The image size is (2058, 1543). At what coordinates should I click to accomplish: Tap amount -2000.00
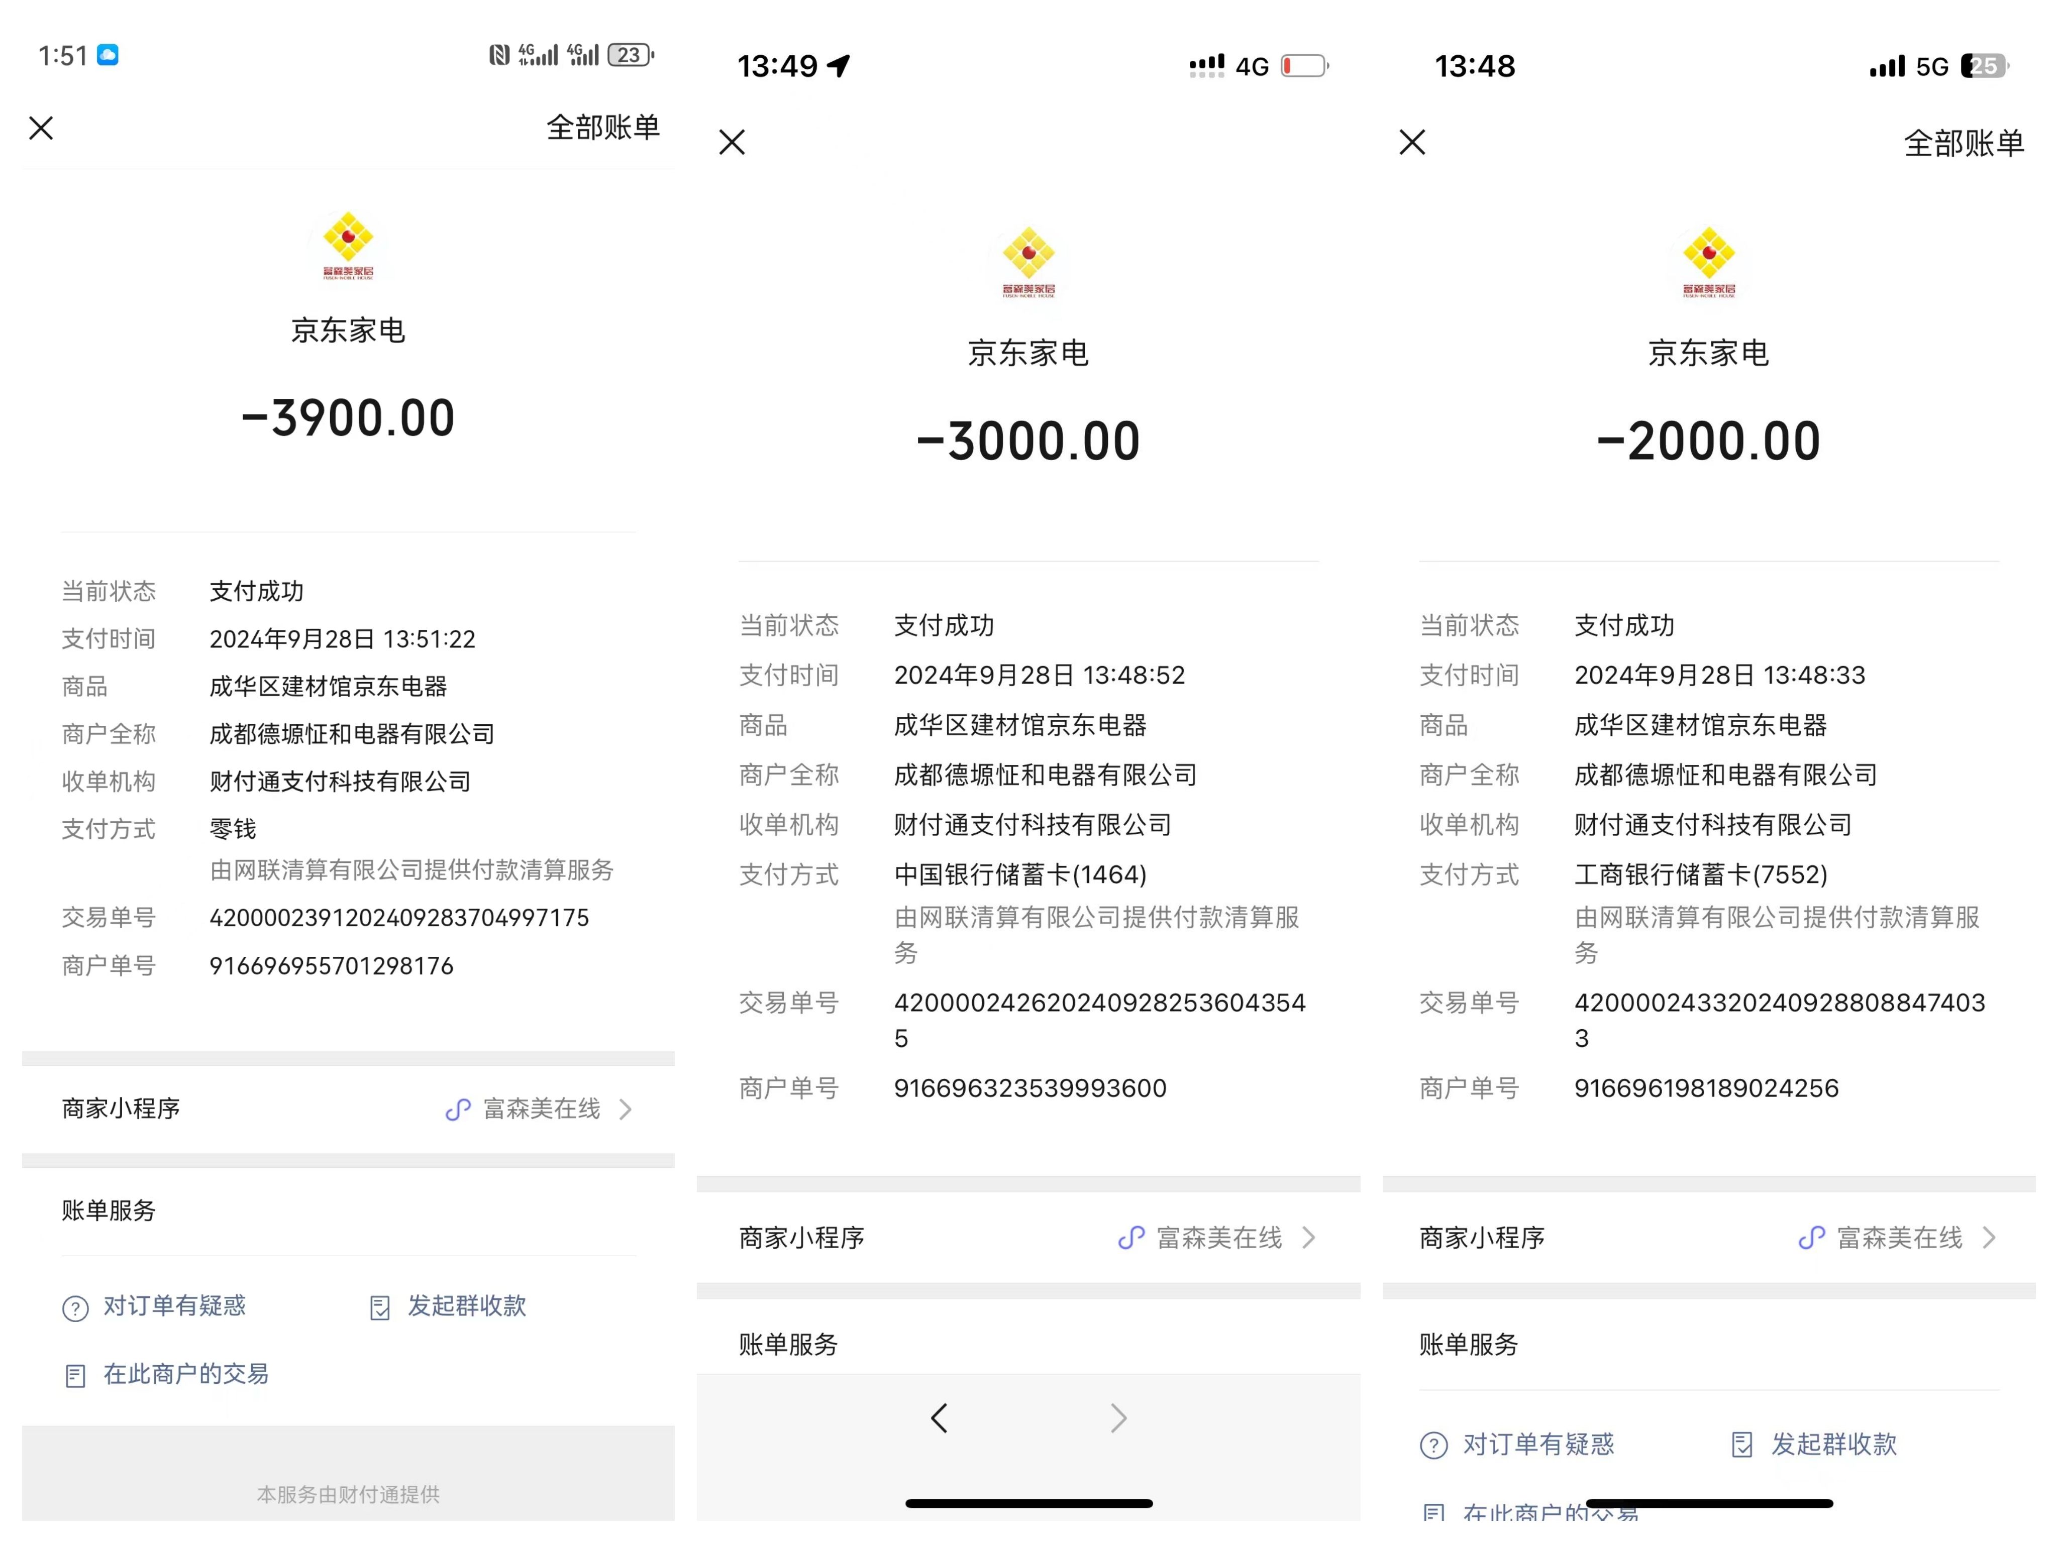1709,441
